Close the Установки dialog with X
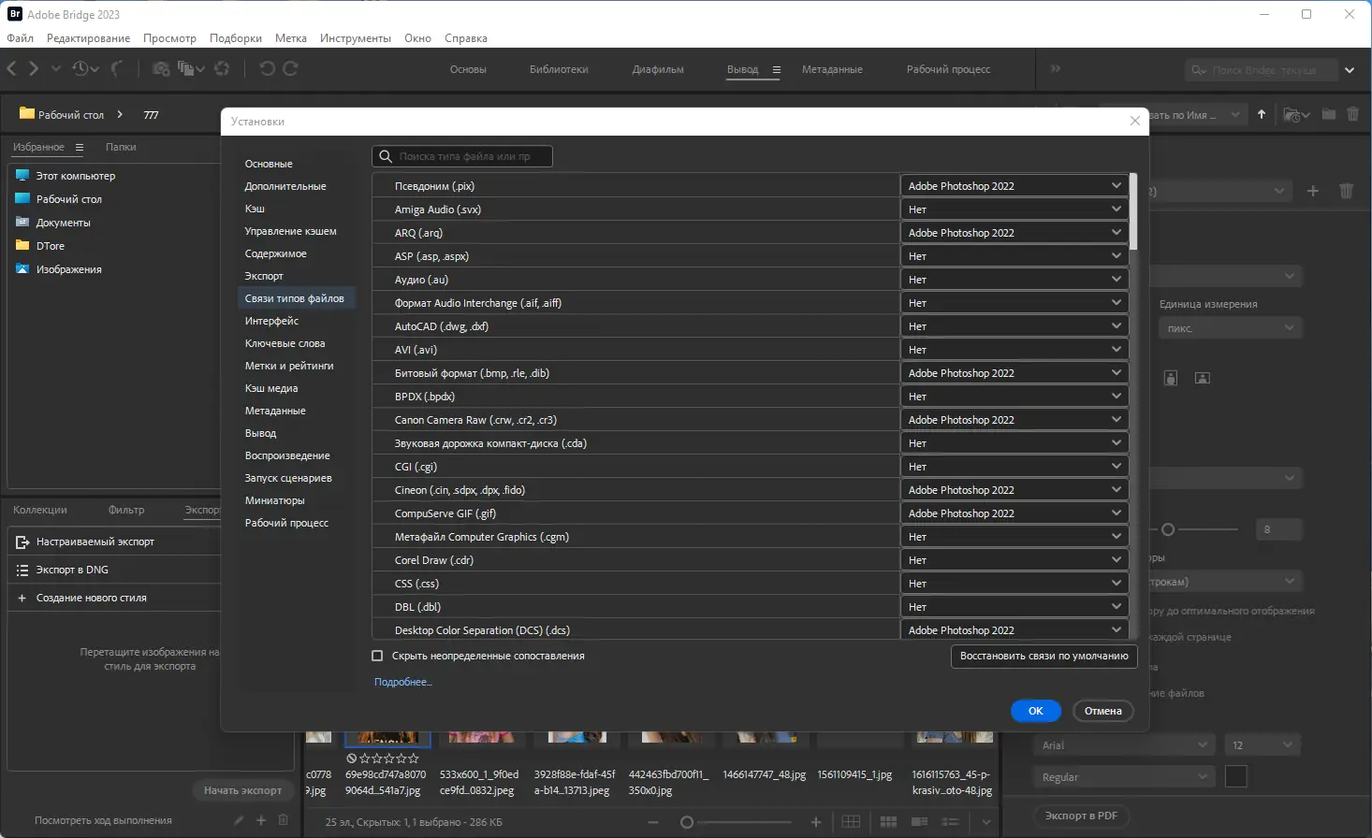Screen dimensions: 1372x838 tap(1134, 121)
